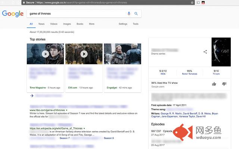Open search Settings
Screen dimensions: 239x149
pyautogui.click(x=123, y=24)
